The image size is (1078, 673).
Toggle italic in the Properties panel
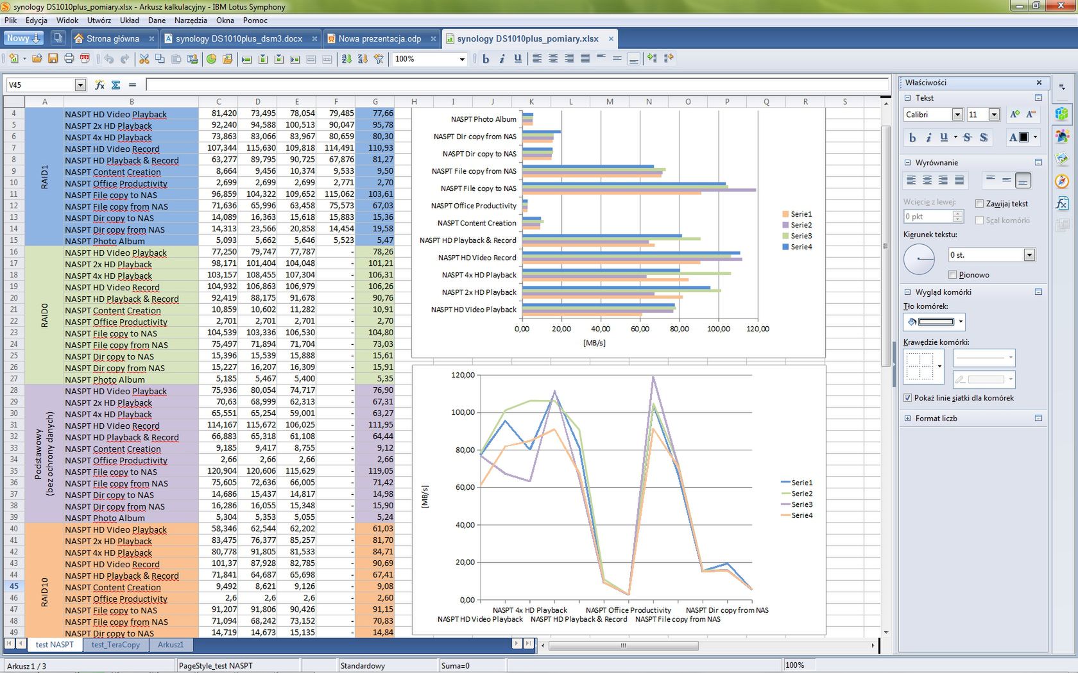point(928,137)
